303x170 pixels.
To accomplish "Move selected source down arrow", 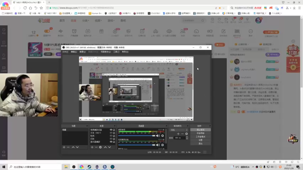I will pyautogui.click(x=109, y=147).
